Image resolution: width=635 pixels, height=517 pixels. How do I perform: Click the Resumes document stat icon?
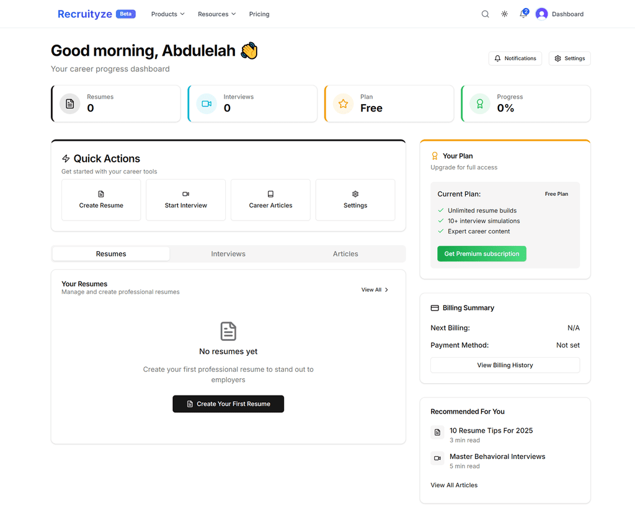point(70,104)
